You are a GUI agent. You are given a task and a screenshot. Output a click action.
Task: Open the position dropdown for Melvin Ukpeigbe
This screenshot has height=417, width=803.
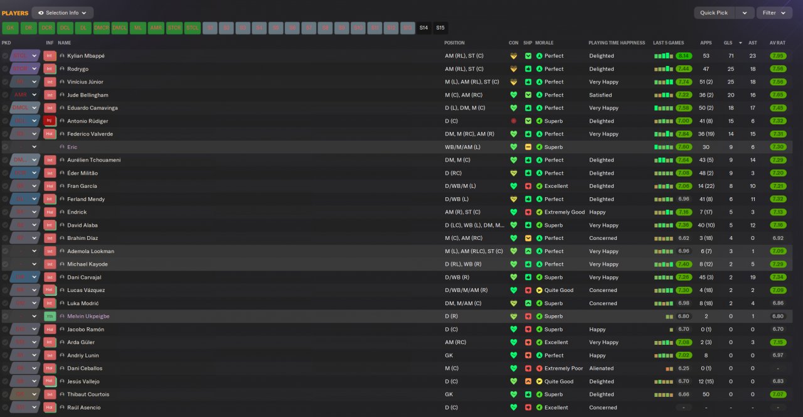[25, 317]
